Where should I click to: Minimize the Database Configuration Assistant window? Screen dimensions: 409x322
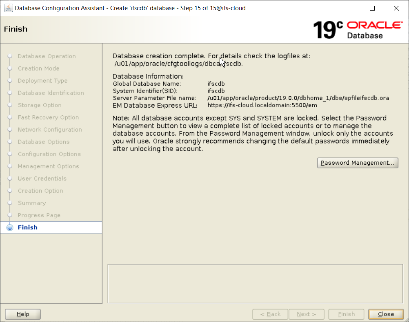[349, 8]
